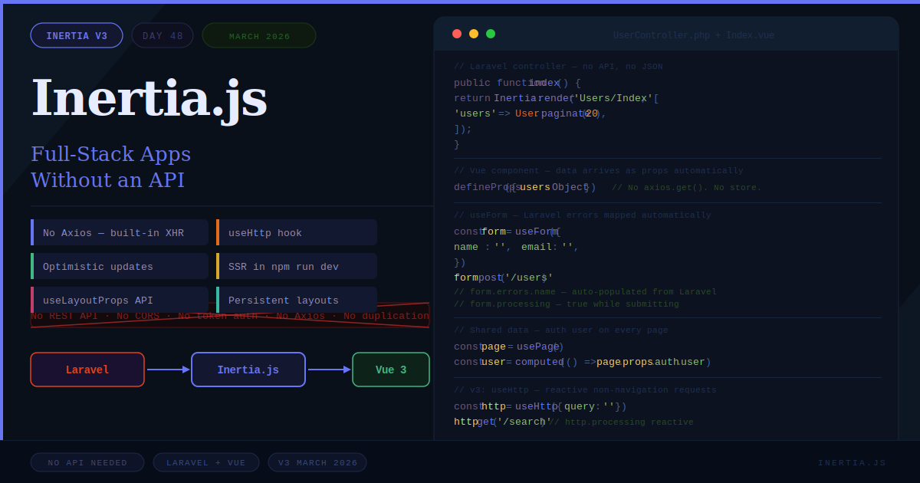
Task: Click the green traffic light in the code window
Action: point(491,33)
